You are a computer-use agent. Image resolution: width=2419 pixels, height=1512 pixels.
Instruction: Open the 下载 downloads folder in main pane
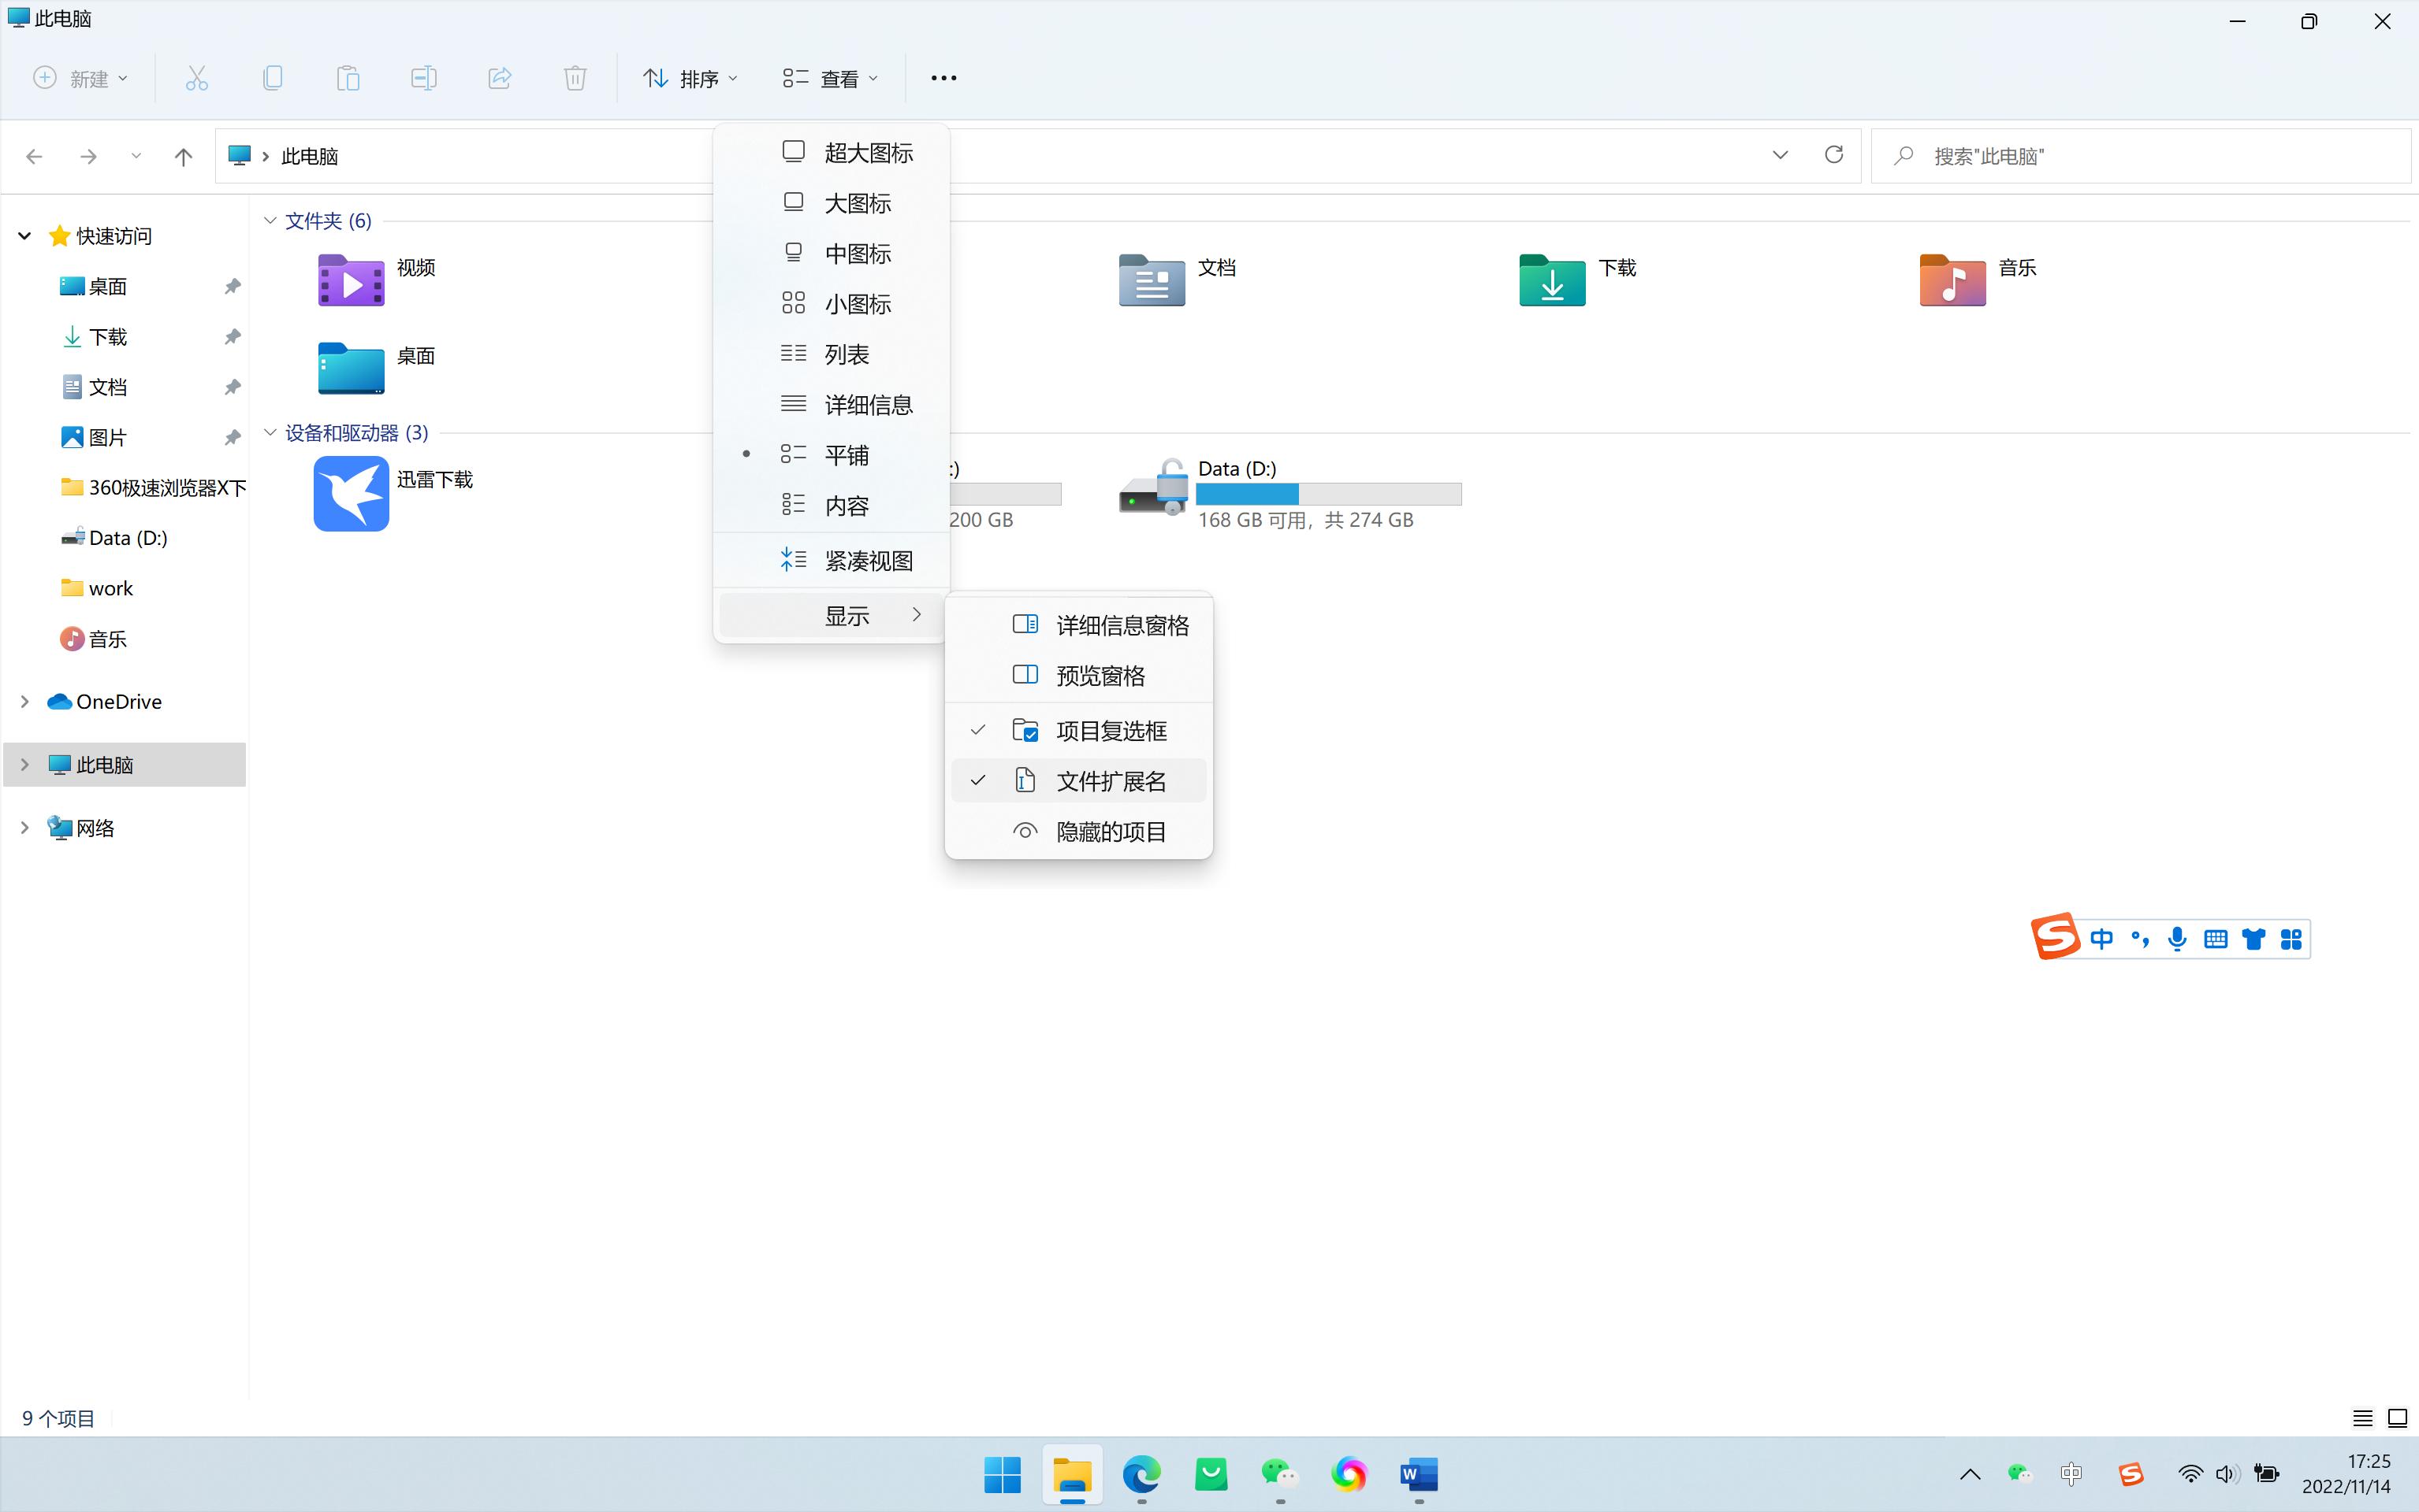click(x=1551, y=279)
